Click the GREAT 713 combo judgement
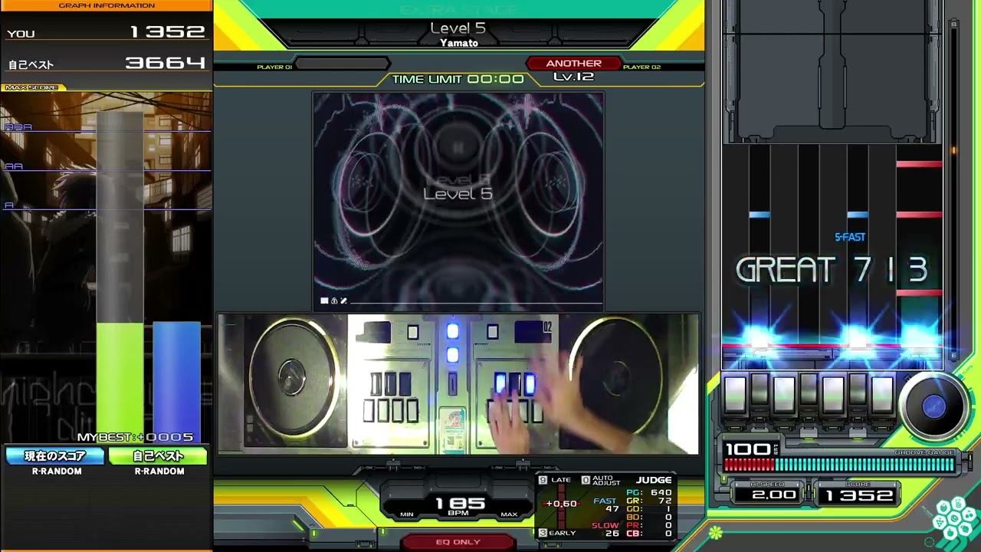 pos(832,270)
